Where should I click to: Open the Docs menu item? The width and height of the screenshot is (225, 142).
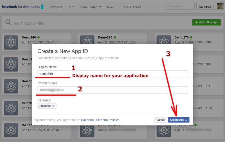(71, 7)
